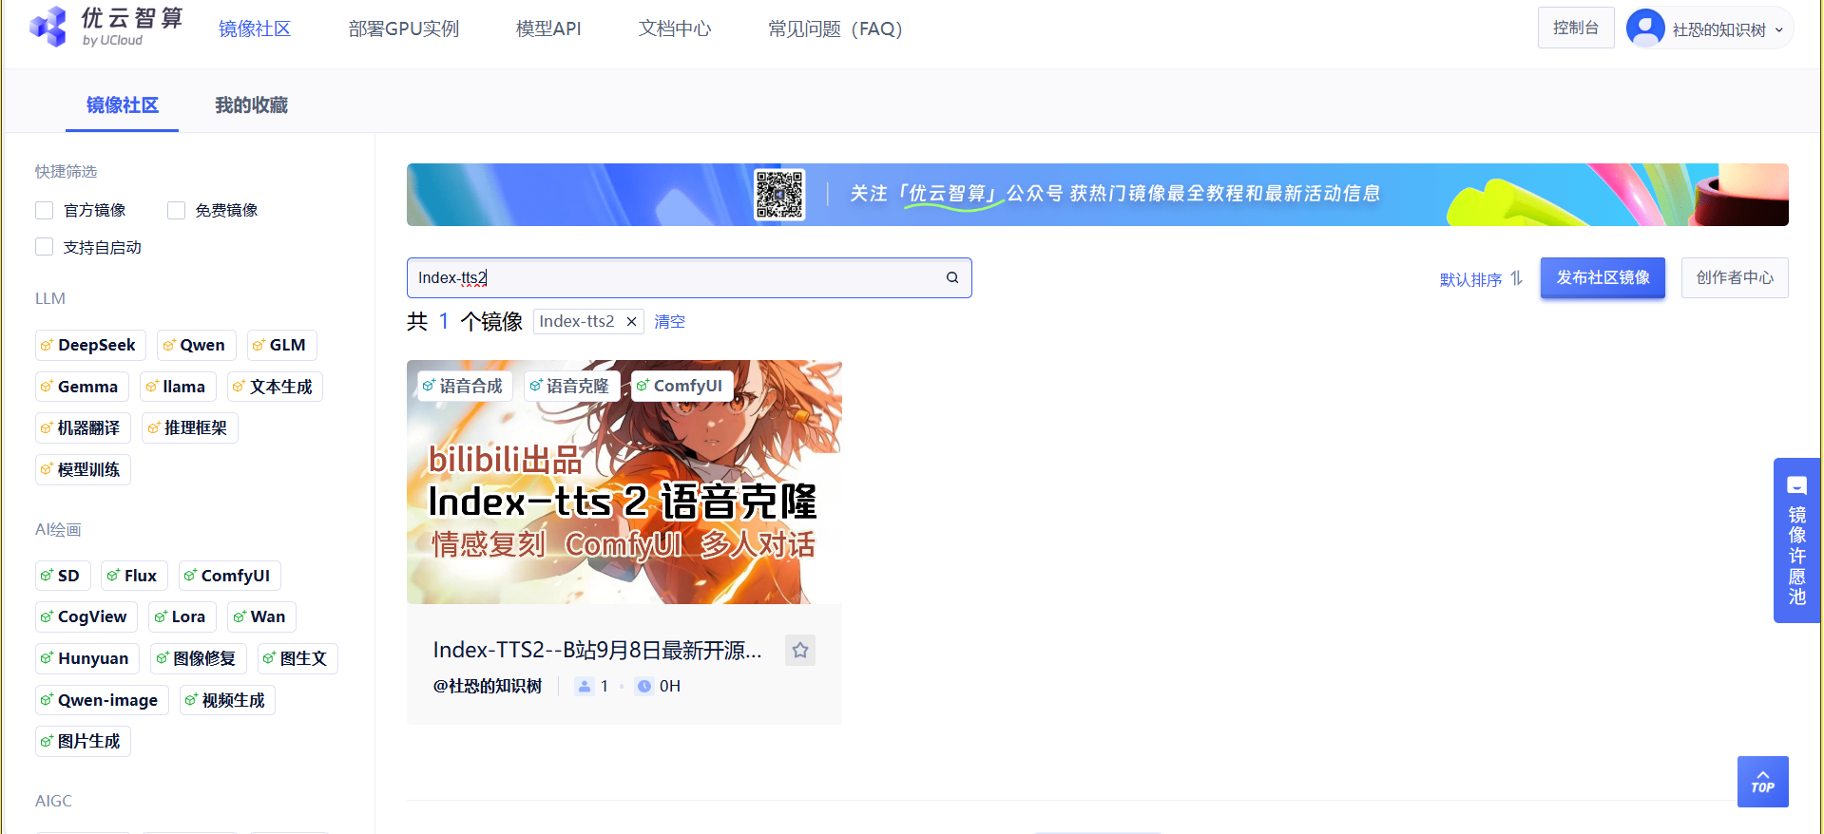
Task: Pick the 推理框架 tag
Action: 189,427
